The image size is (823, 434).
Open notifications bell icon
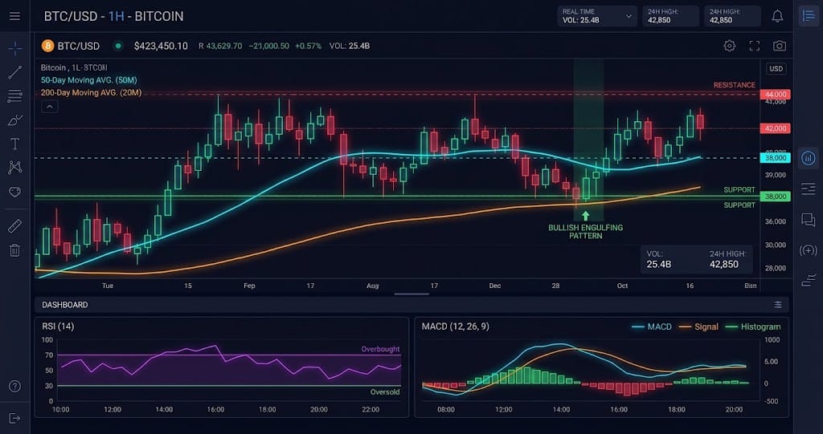[777, 16]
